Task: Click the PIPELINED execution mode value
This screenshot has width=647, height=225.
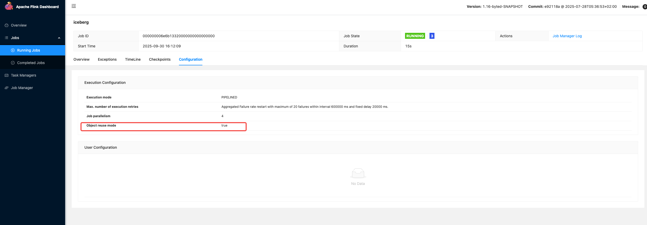Action: [229, 97]
